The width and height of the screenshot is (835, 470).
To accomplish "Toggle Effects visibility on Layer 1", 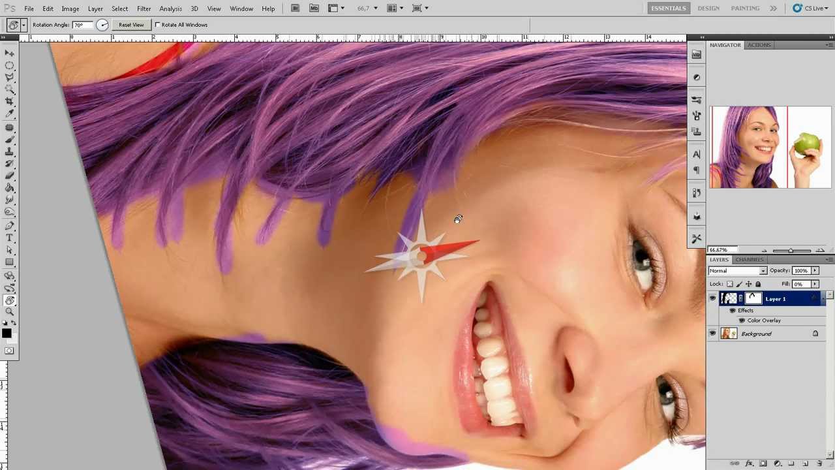I will 733,311.
